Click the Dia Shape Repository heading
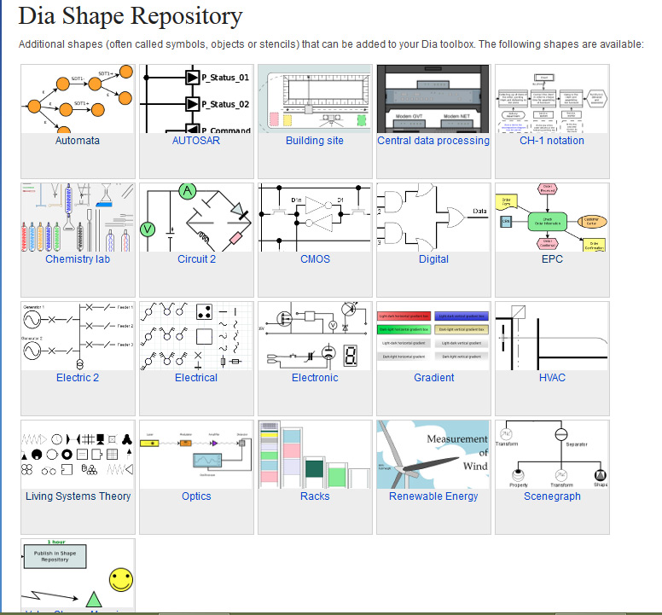The height and width of the screenshot is (615, 662). [x=131, y=16]
